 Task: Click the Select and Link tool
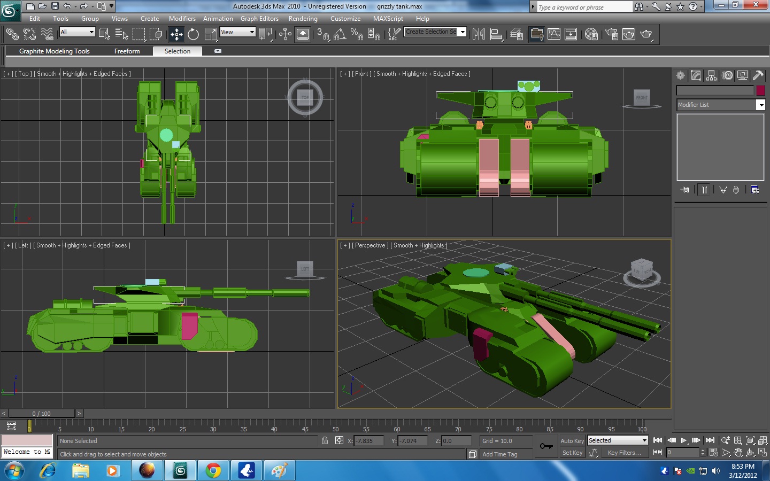point(12,34)
